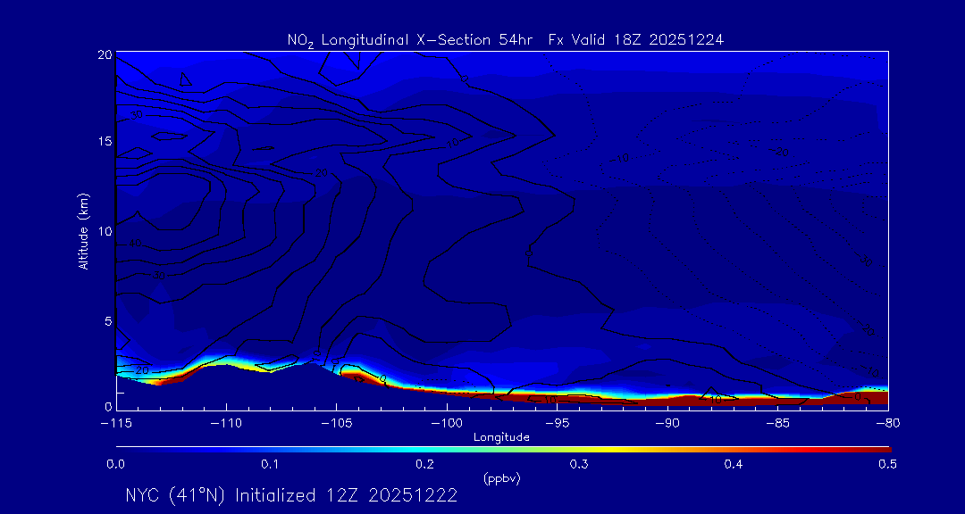Click the 0.3 colorbar value label
This screenshot has width=965, height=514.
click(579, 464)
